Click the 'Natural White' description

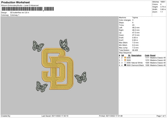pyautogui.click(x=137, y=63)
